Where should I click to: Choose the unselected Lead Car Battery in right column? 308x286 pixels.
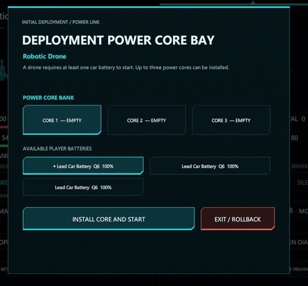(210, 166)
